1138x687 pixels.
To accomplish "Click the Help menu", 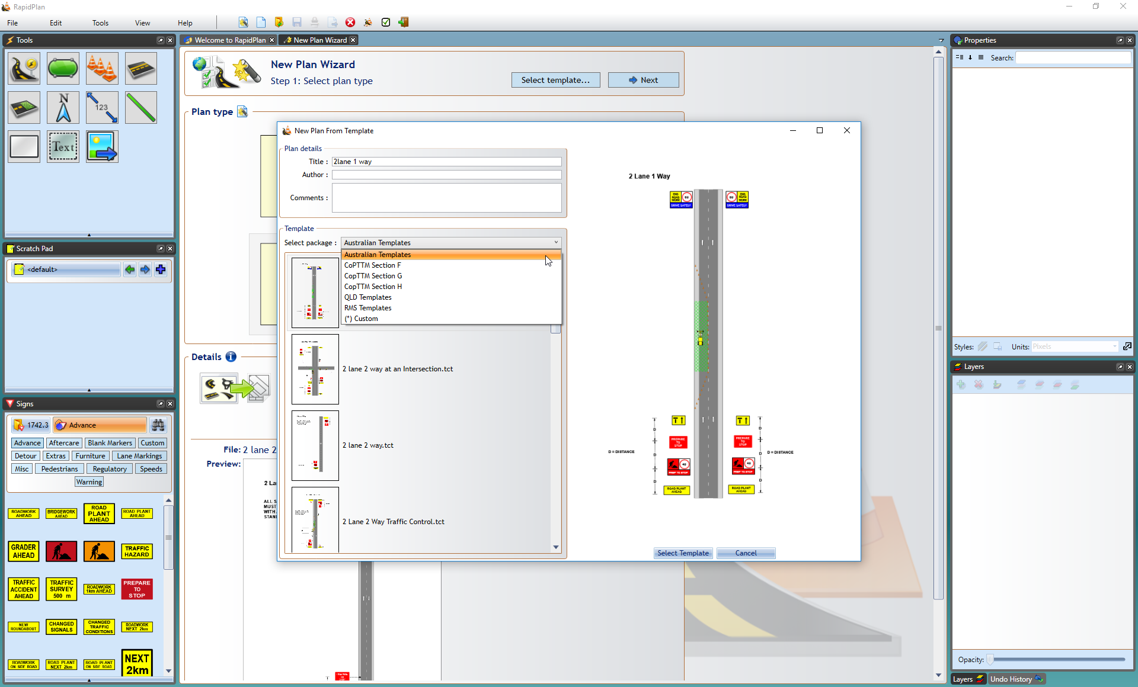I will coord(185,23).
